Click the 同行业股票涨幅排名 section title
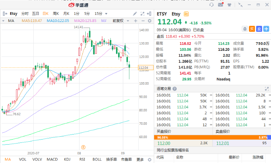The width and height of the screenshot is (271, 163). click(173, 150)
